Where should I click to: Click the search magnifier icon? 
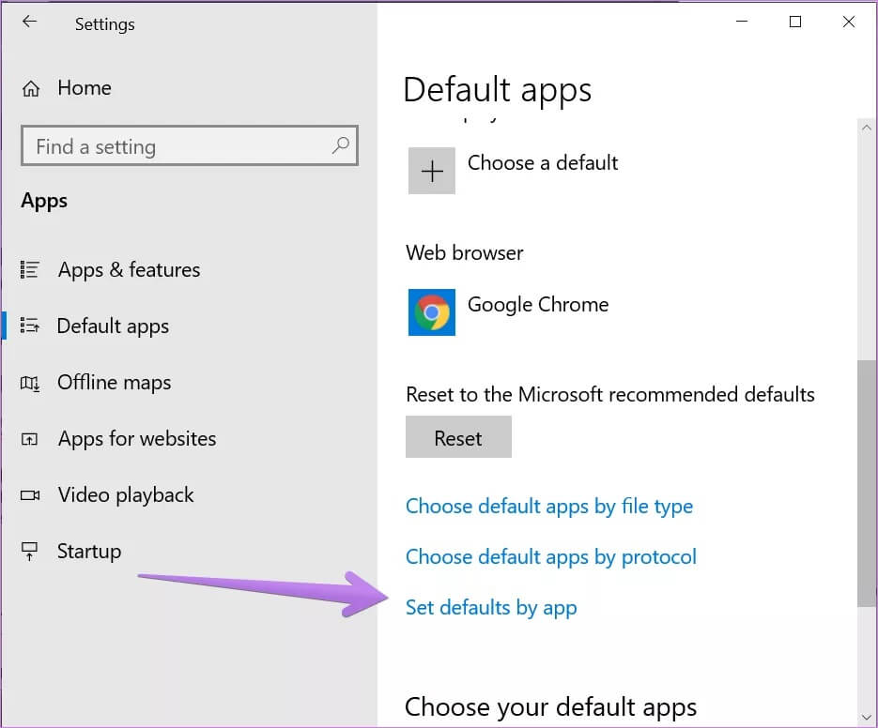pos(341,145)
